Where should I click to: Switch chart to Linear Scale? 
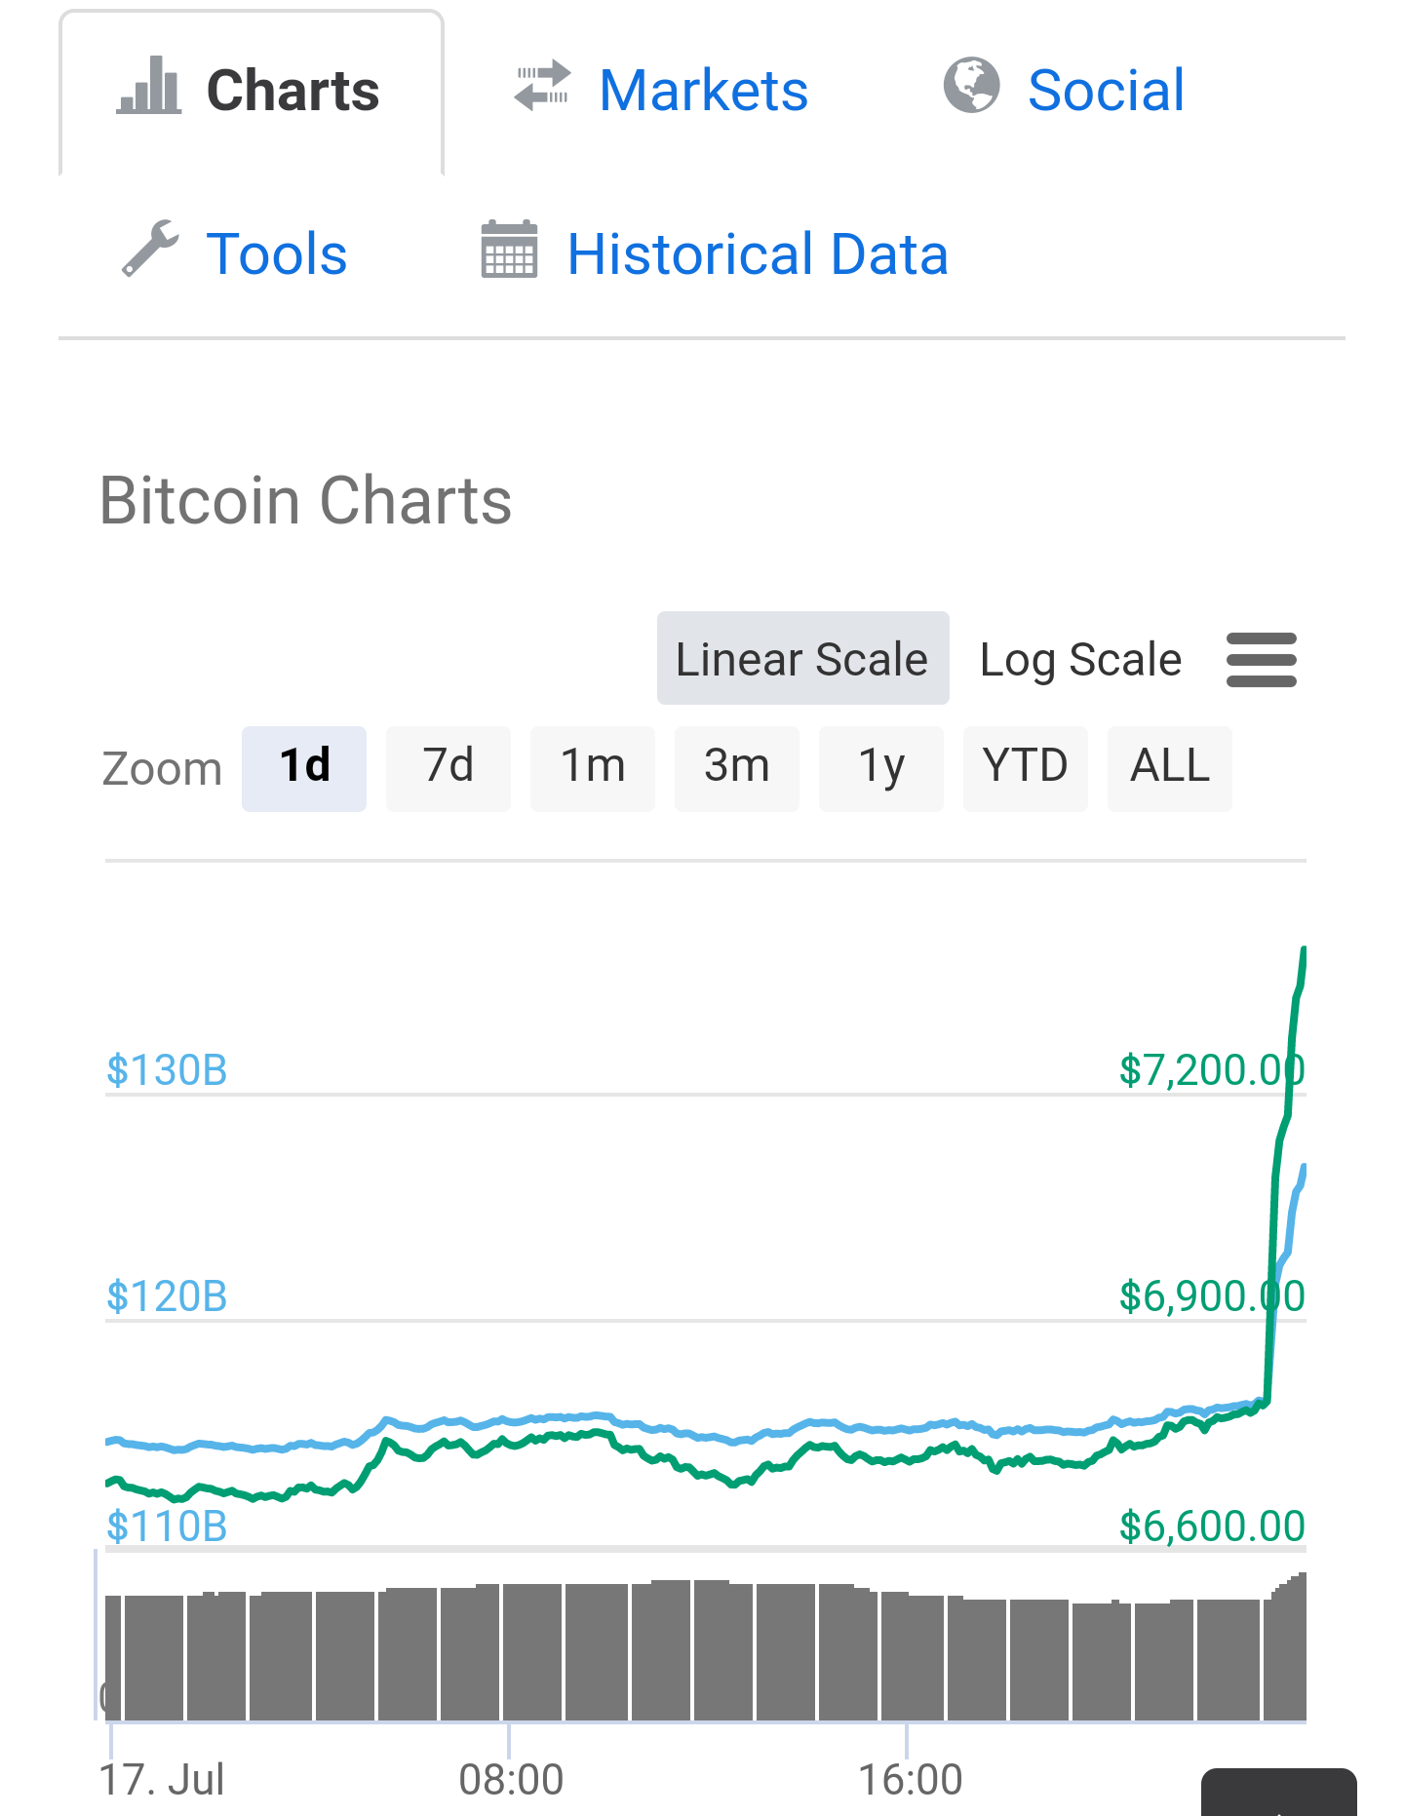pyautogui.click(x=802, y=659)
